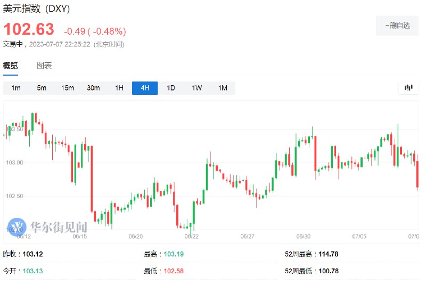Select the 15m timeframe
The height and width of the screenshot is (285, 426).
pos(68,88)
